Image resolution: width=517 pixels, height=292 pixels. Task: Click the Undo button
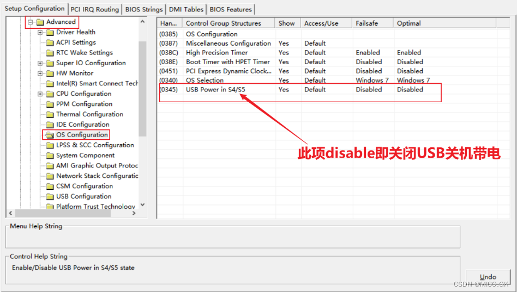[488, 277]
